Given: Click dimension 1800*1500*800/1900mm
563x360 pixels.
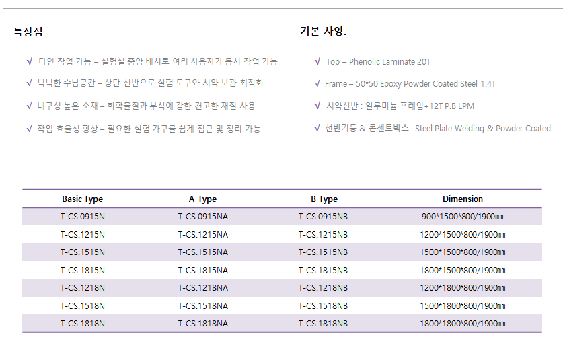Looking at the screenshot, I should [x=463, y=271].
